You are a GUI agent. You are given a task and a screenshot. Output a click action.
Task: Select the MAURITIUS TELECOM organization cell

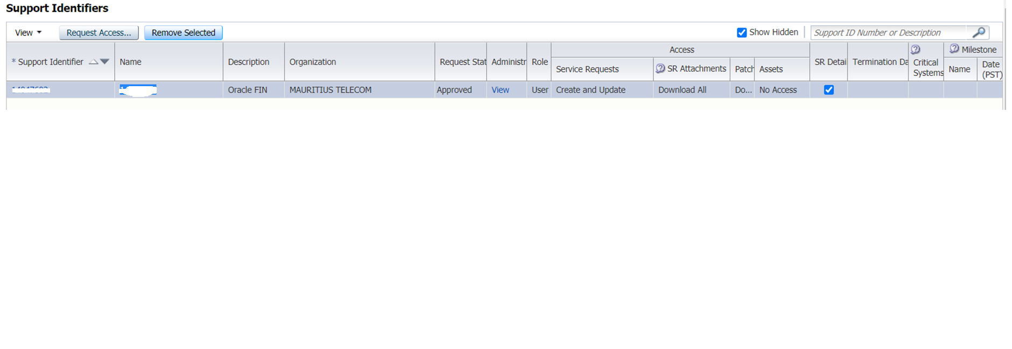pos(330,90)
